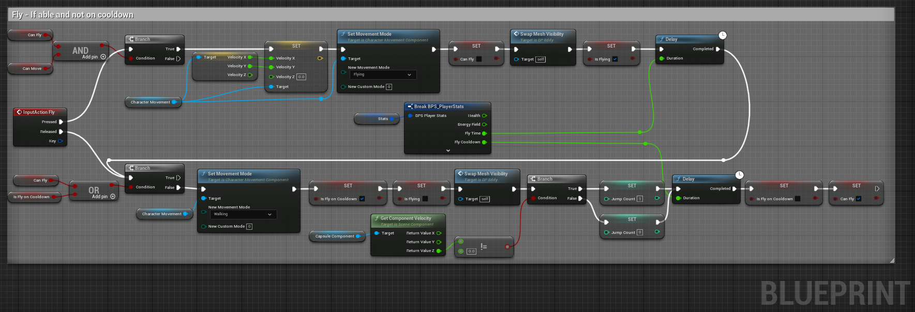915x312 pixels.
Task: Expand the Break BPS_PlayerStats node's hidden pins
Action: pos(448,151)
